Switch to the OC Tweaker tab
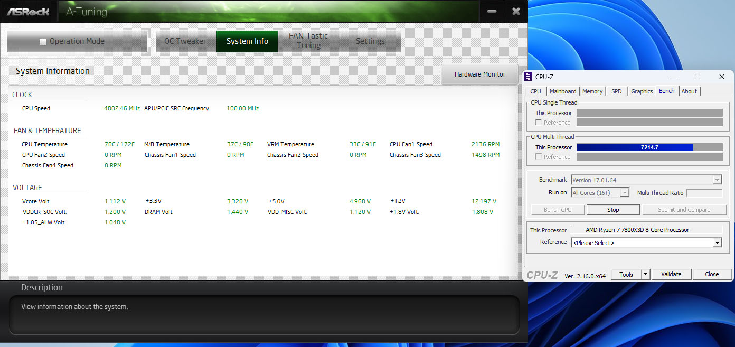The image size is (735, 347). (x=185, y=41)
